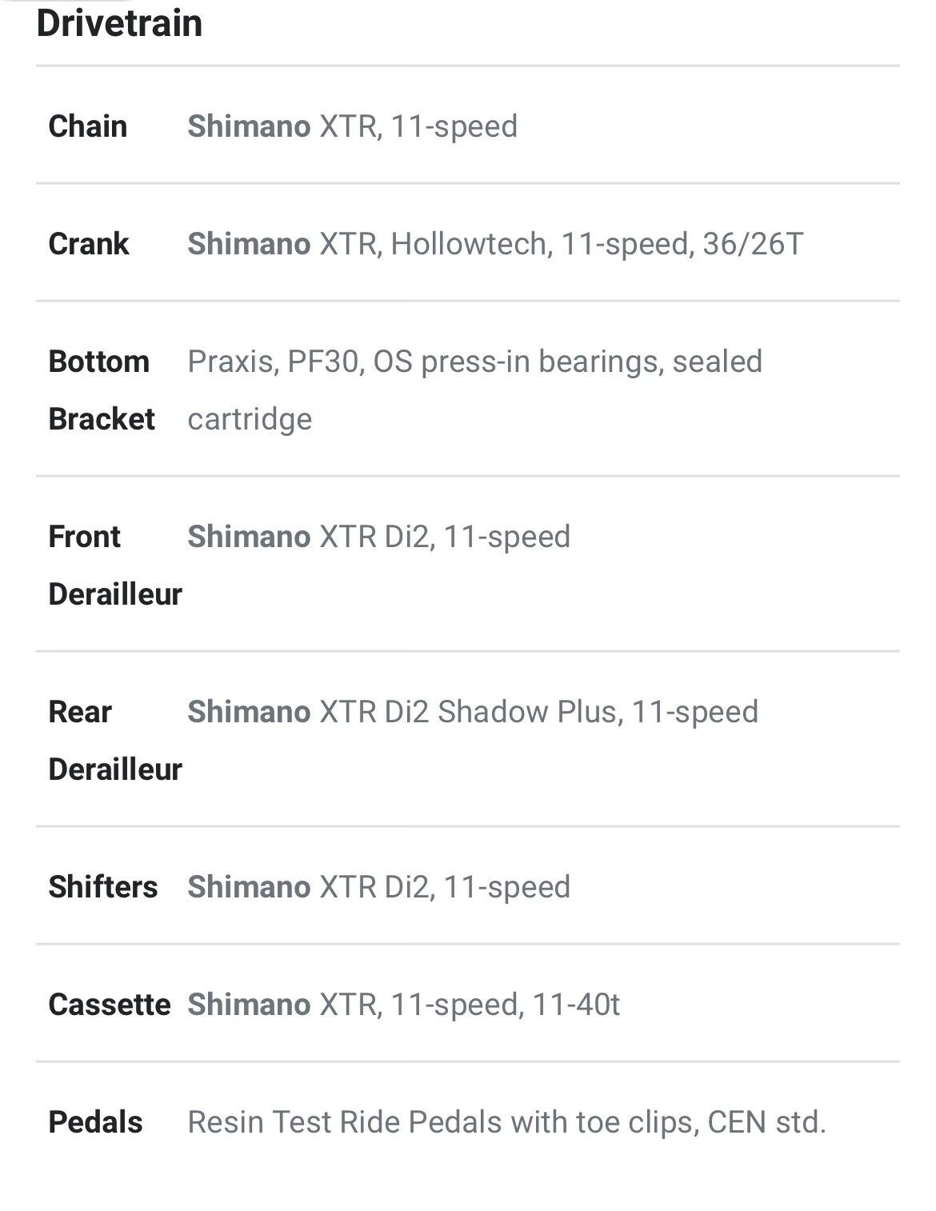Click the 36/26T crank spec text

pos(753,244)
